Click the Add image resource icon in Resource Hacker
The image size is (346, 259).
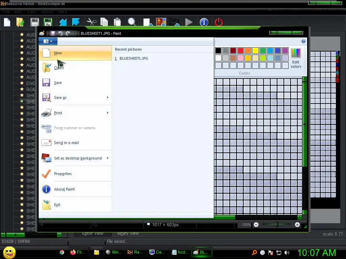pos(161,22)
